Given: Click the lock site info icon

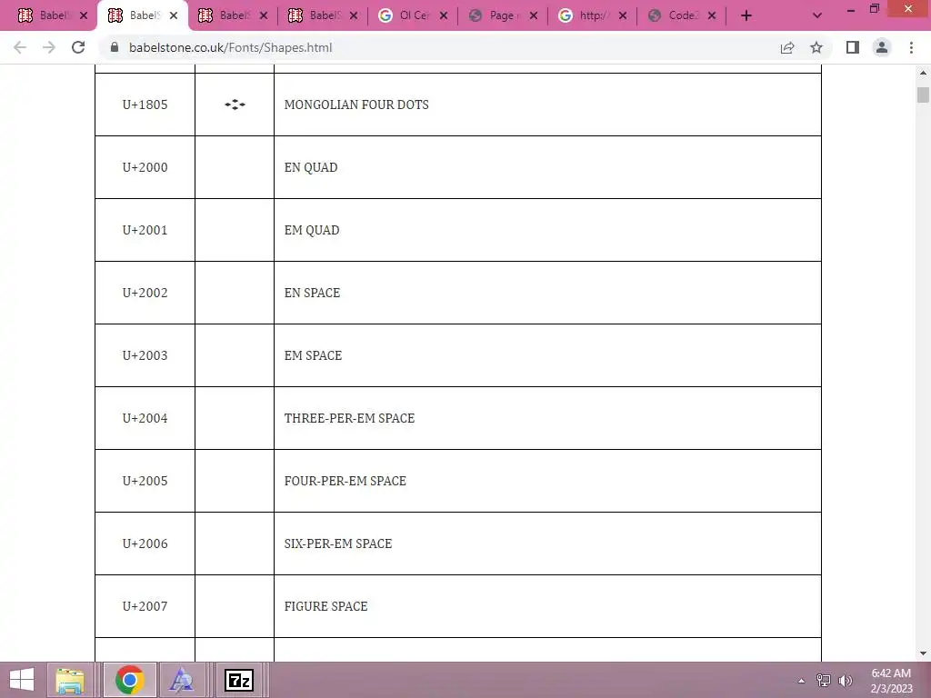Looking at the screenshot, I should 115,47.
